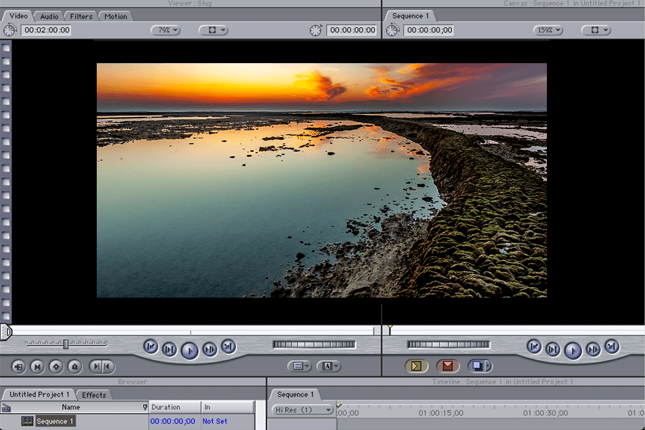This screenshot has width=645, height=430.
Task: Click the Mark Clip button in the Viewer
Action: [36, 366]
